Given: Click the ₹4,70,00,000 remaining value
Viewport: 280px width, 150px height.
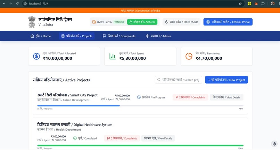Looking at the screenshot, I should point(209,58).
